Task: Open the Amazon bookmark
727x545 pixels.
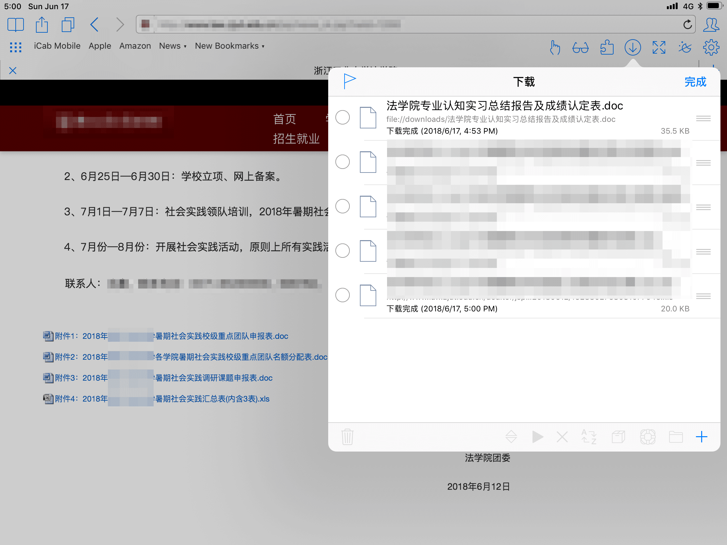Action: pos(135,46)
